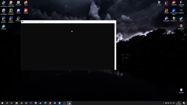Launch Telegram from the desktop shortcut
This screenshot has width=187, height=105.
point(4,27)
